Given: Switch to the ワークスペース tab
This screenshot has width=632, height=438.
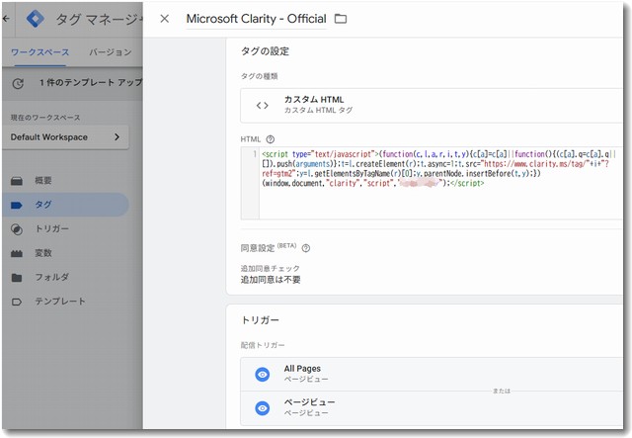Looking at the screenshot, I should (x=39, y=52).
